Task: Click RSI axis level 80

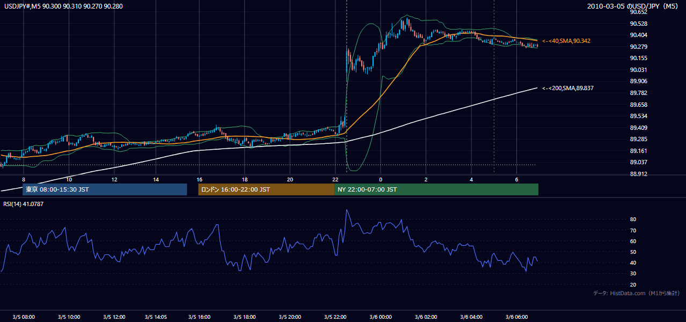Action: pos(633,219)
